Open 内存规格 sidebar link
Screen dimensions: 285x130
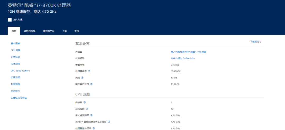(x=15, y=64)
